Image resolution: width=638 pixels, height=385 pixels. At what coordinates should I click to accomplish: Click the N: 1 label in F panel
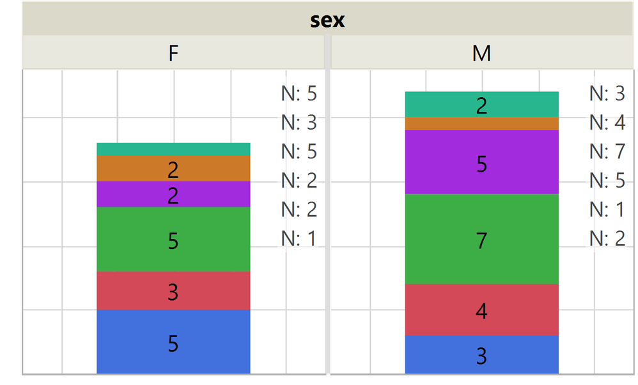(x=299, y=238)
